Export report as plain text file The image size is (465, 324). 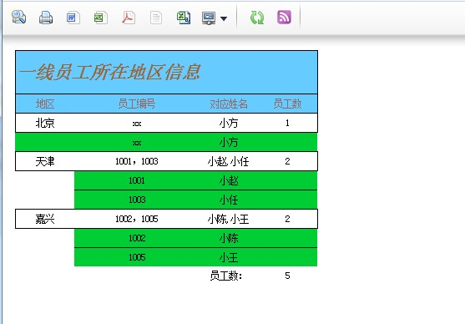[156, 18]
